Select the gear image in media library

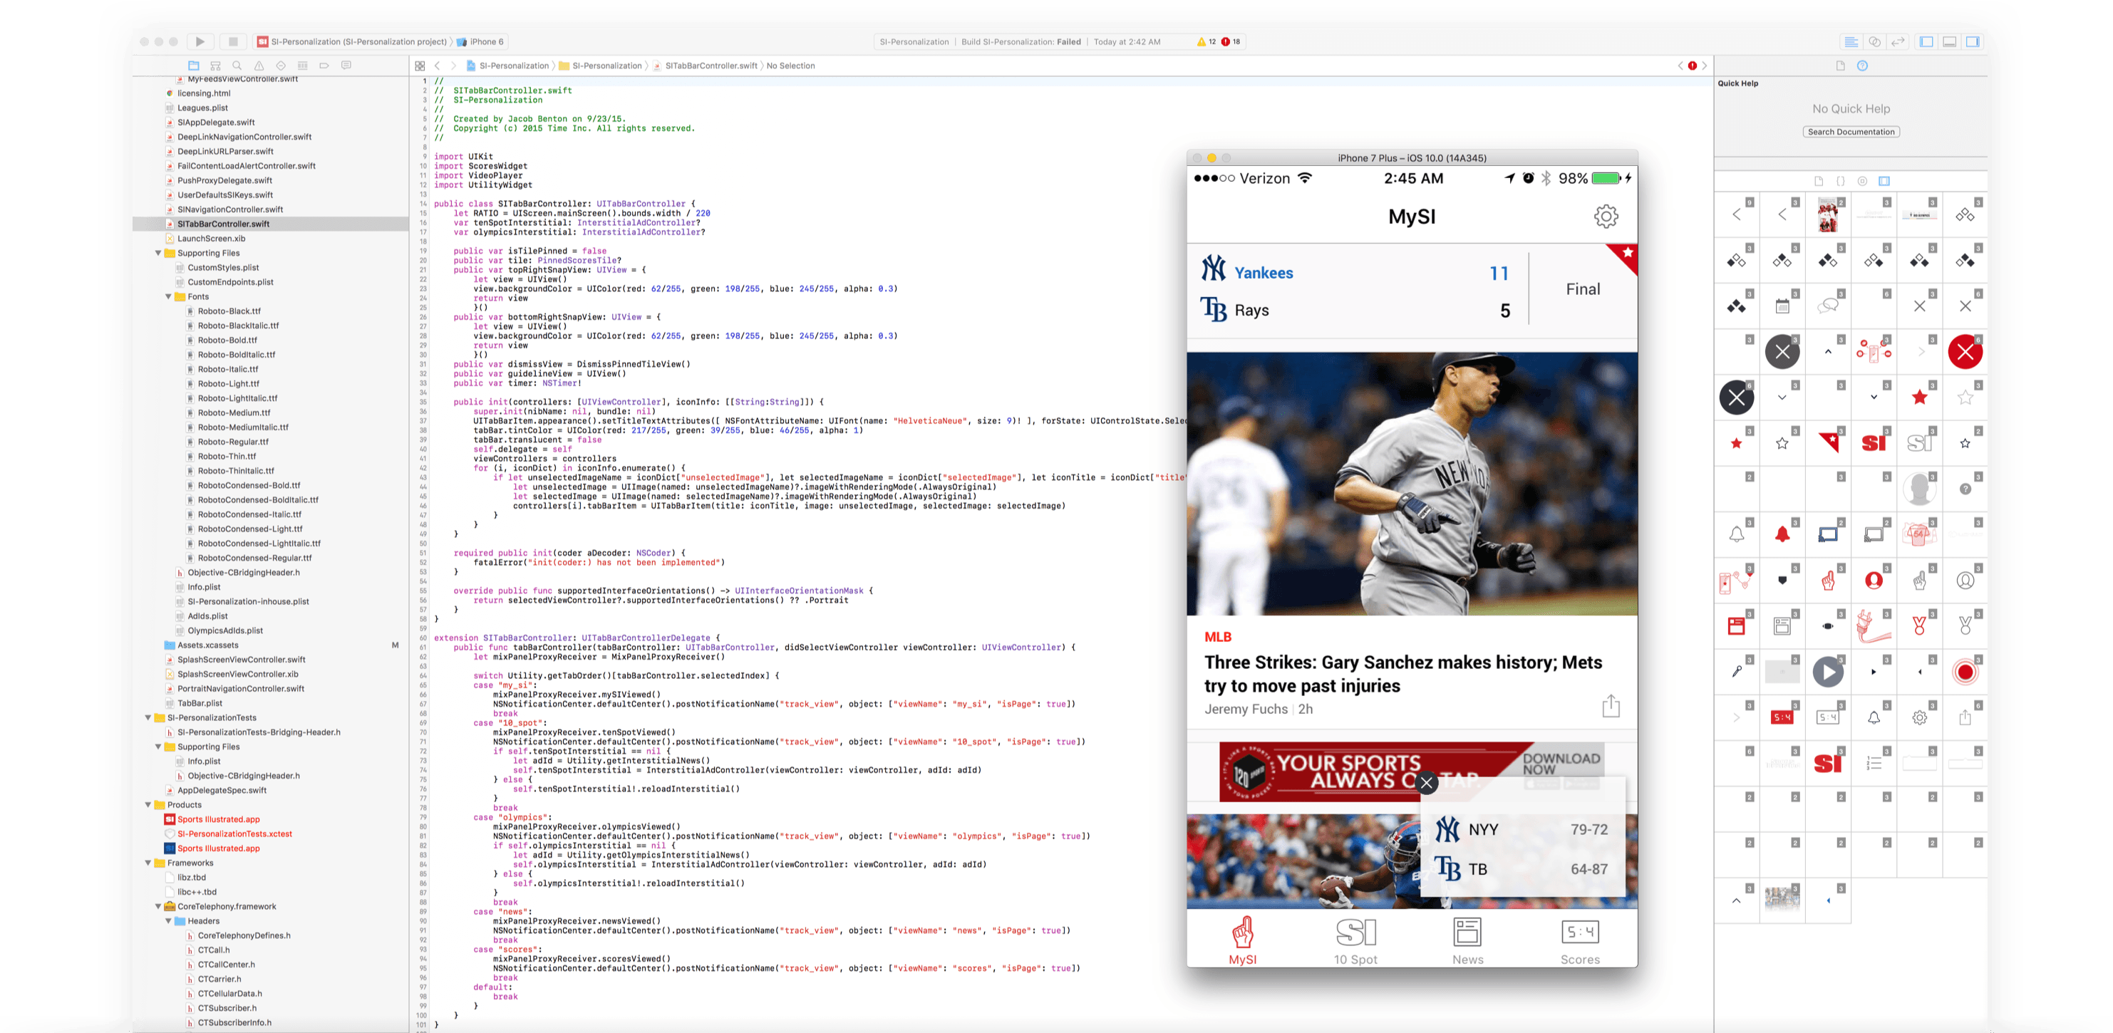[1919, 718]
